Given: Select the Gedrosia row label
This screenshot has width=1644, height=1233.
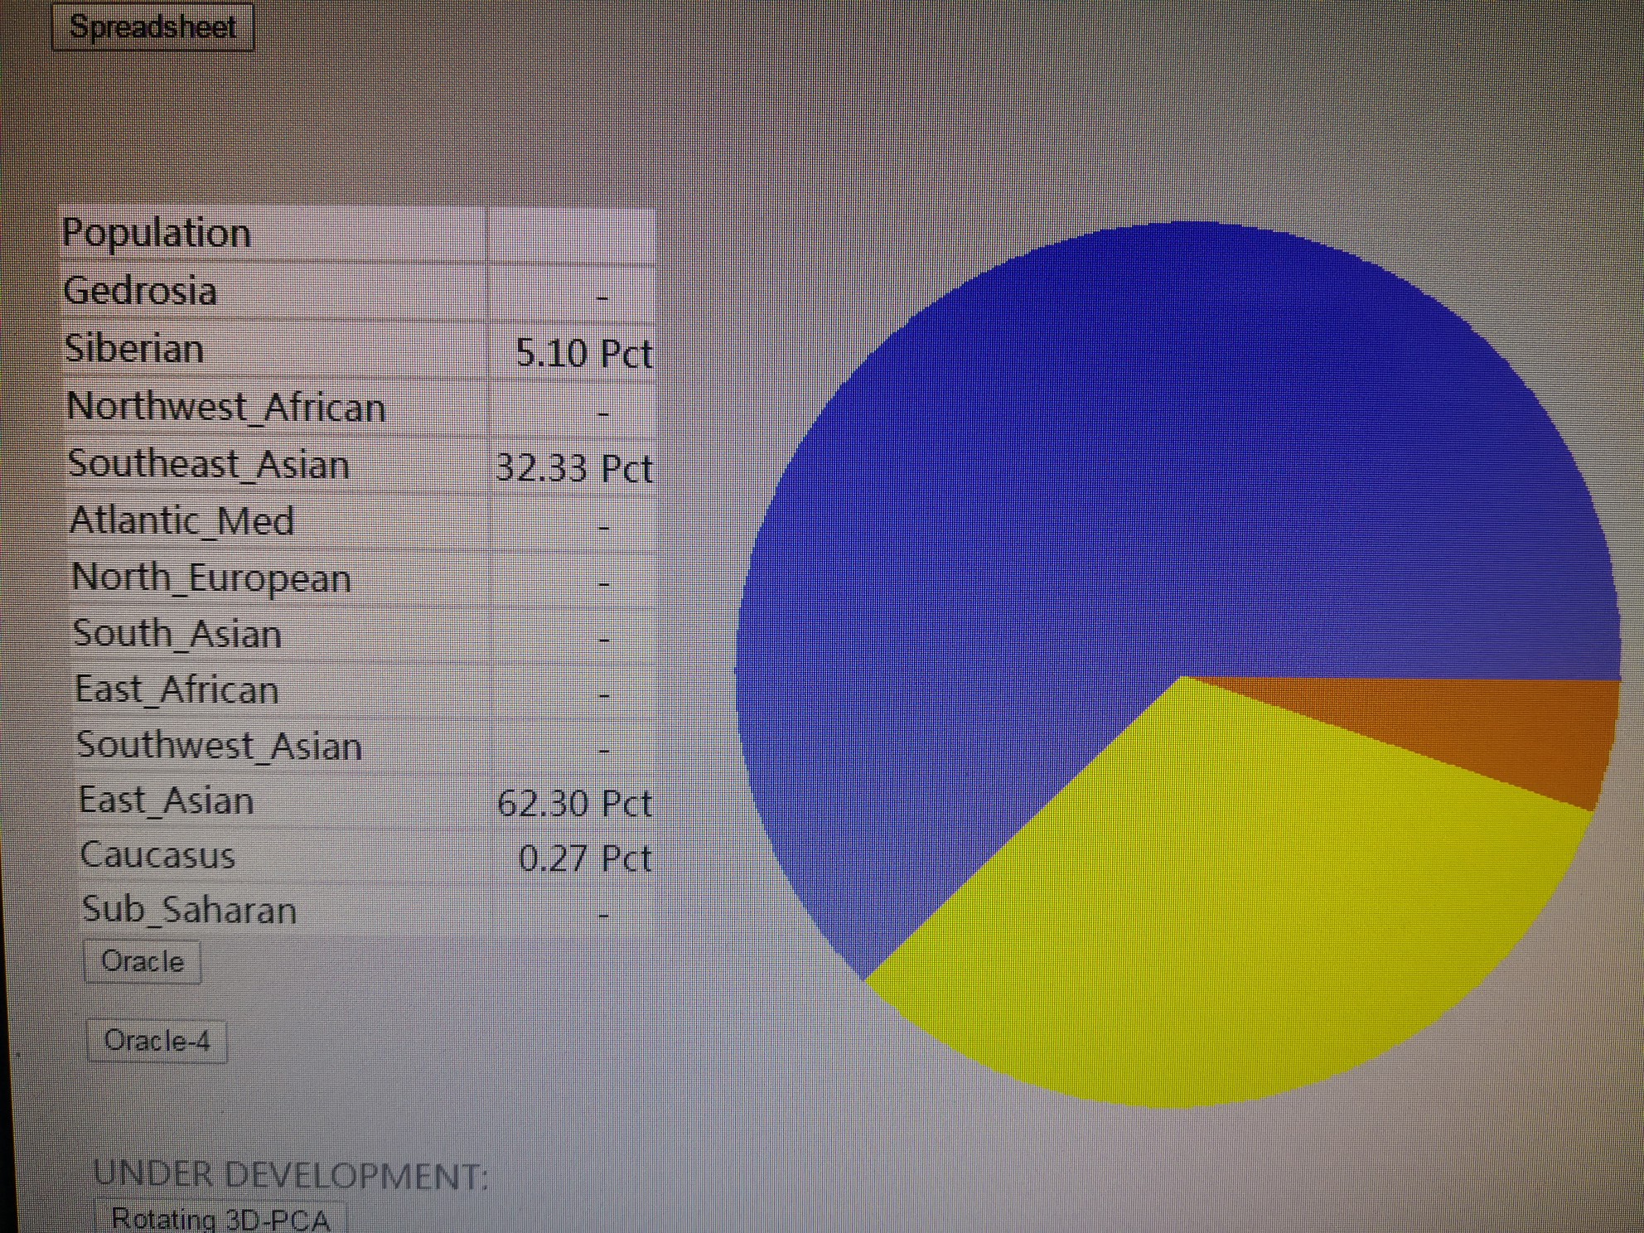Looking at the screenshot, I should pyautogui.click(x=140, y=291).
